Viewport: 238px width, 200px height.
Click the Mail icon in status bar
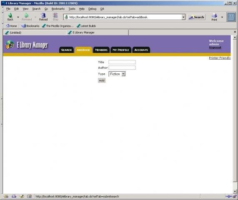(14, 196)
